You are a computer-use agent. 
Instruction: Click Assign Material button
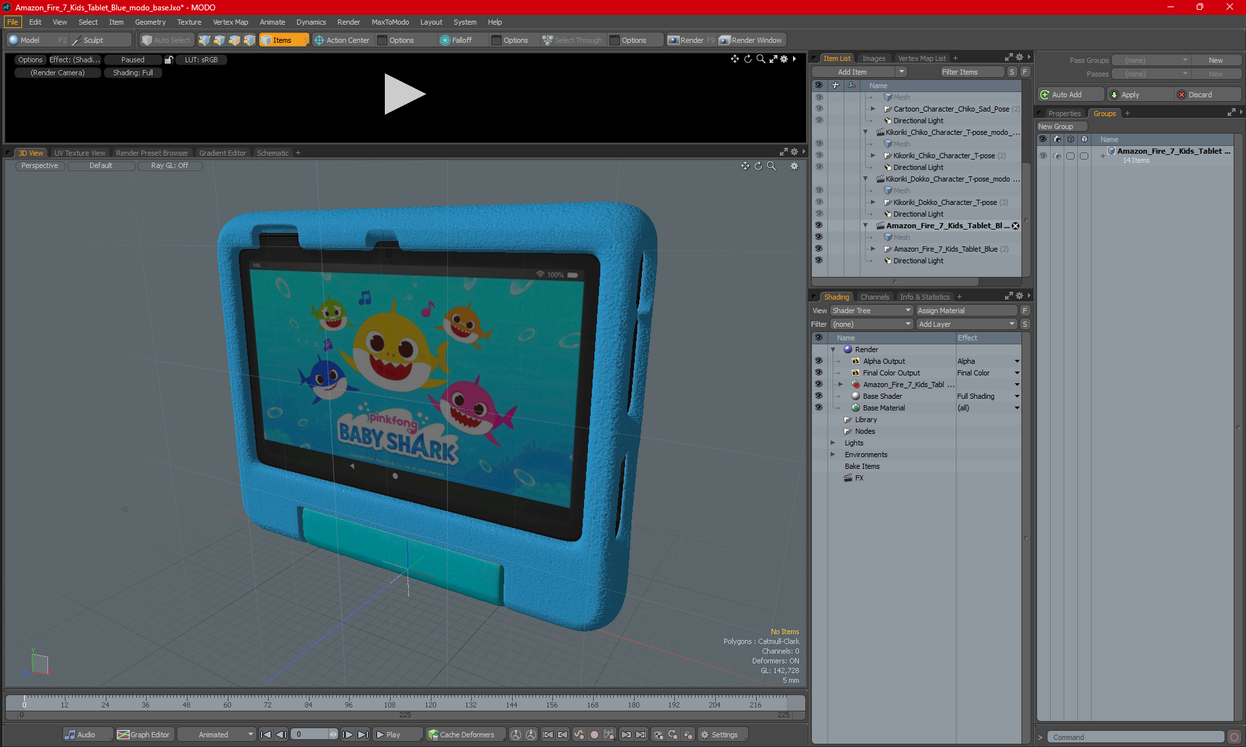[x=966, y=311]
